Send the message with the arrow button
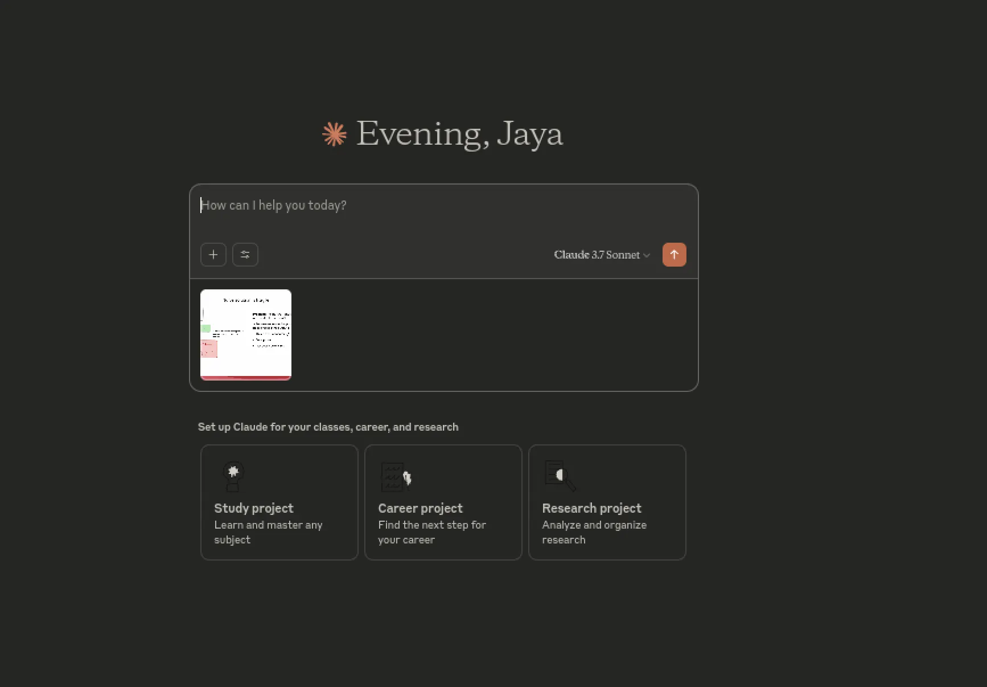Image resolution: width=987 pixels, height=687 pixels. tap(675, 255)
